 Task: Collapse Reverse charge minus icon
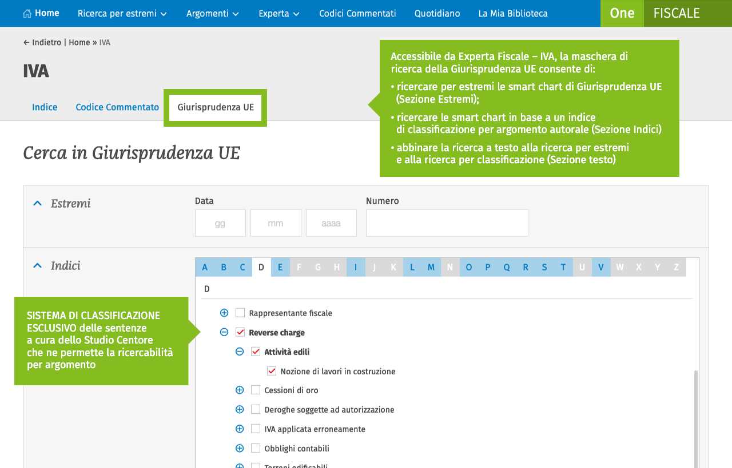224,332
